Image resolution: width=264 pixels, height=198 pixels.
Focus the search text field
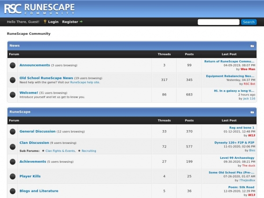pyautogui.click(x=218, y=22)
